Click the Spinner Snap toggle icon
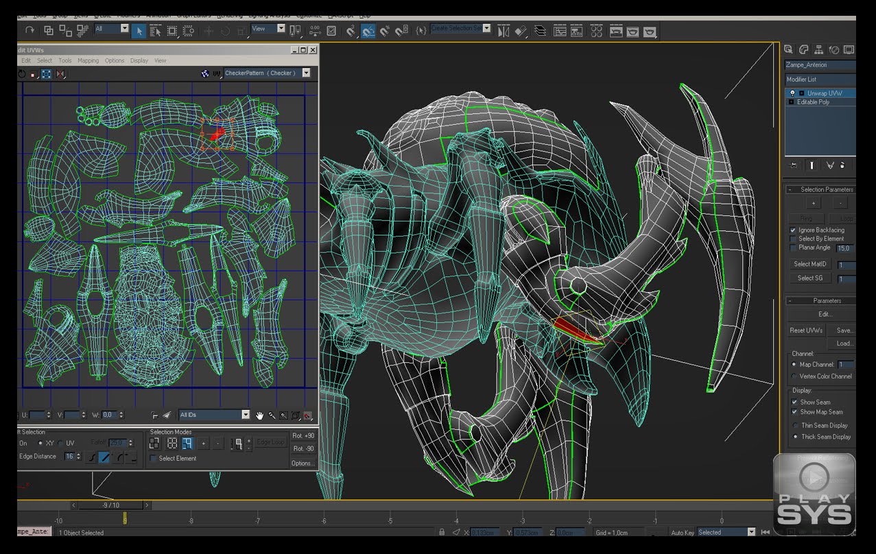Image resolution: width=876 pixels, height=554 pixels. coord(401,31)
